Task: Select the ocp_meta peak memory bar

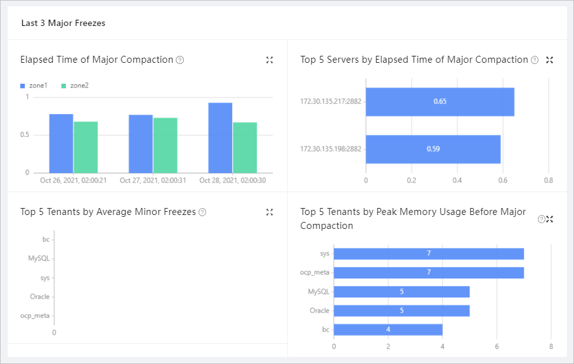Action: pyautogui.click(x=429, y=273)
